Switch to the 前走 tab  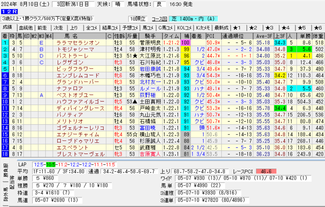pyautogui.click(x=42, y=28)
